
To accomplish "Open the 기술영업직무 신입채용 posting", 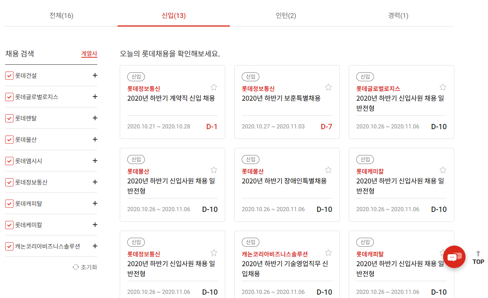I will pos(285,269).
